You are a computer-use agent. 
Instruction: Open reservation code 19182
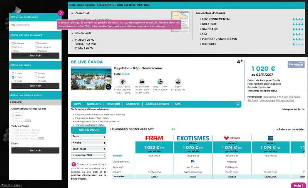[193, 176]
